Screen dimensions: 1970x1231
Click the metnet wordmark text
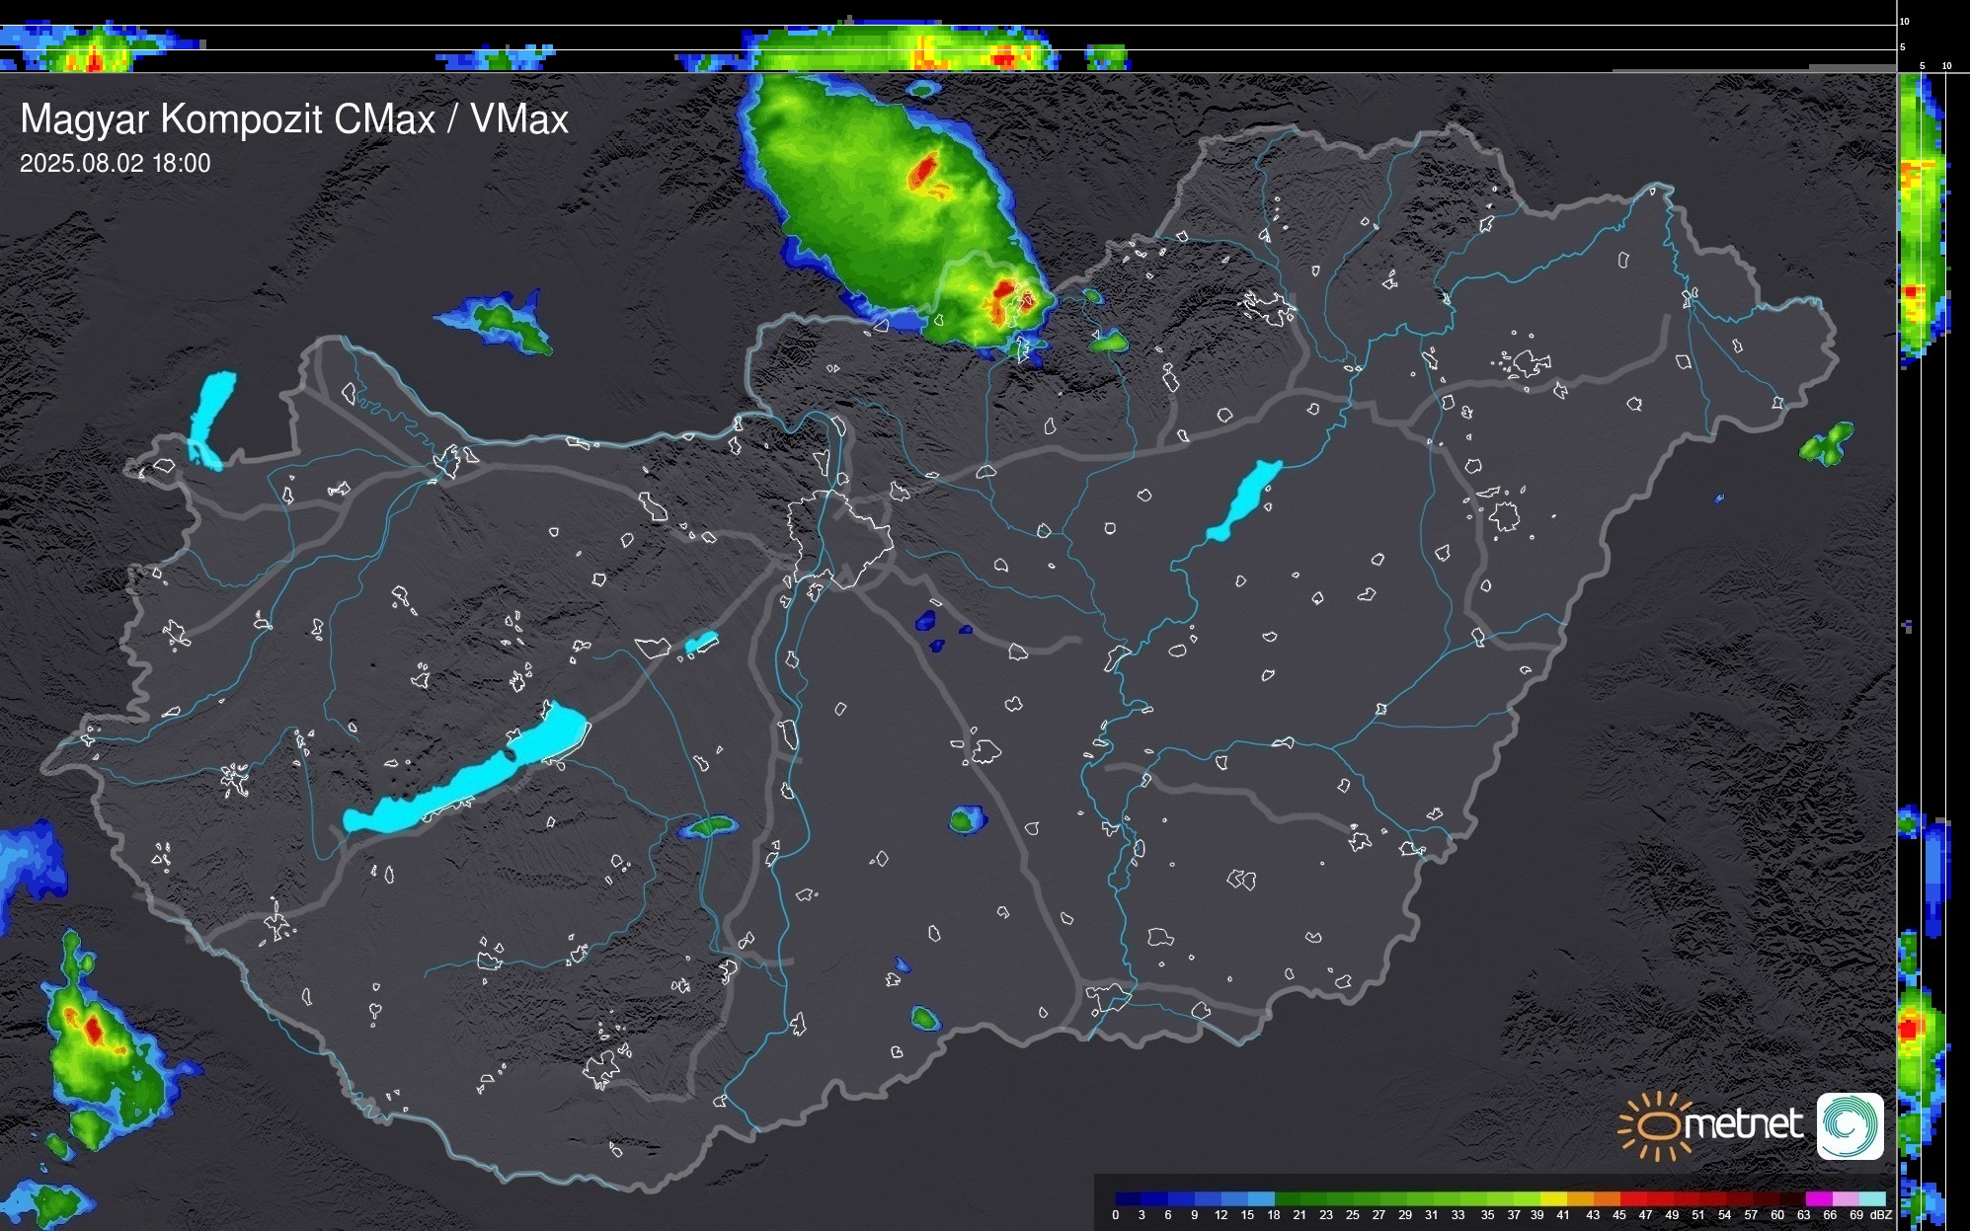pyautogui.click(x=1743, y=1125)
